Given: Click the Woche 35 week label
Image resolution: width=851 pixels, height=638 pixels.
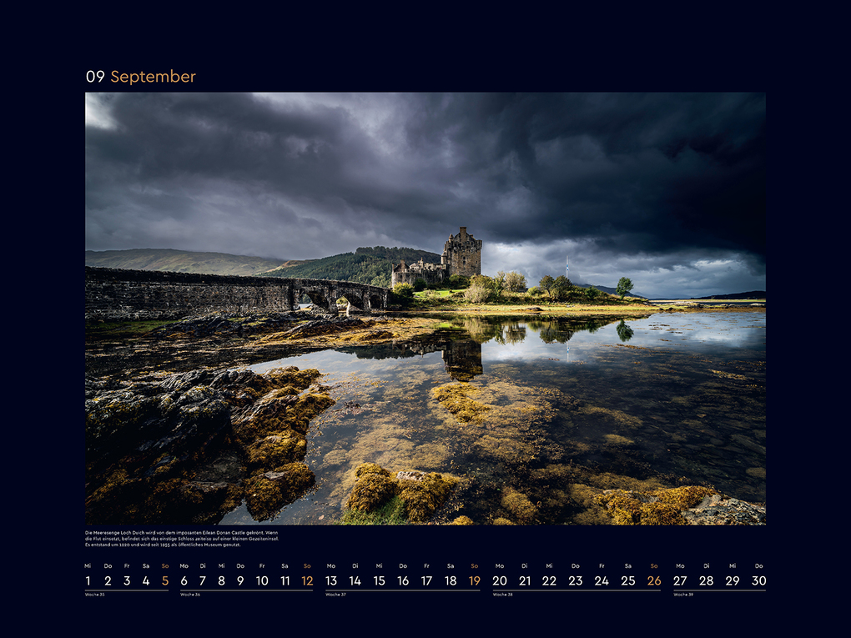Looking at the screenshot, I should (93, 594).
